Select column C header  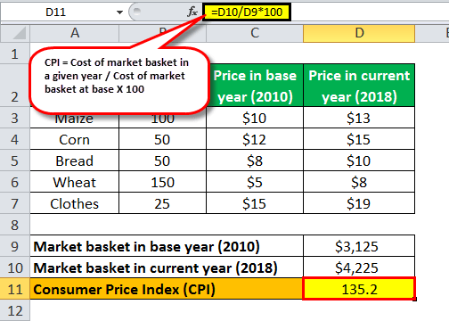(255, 33)
